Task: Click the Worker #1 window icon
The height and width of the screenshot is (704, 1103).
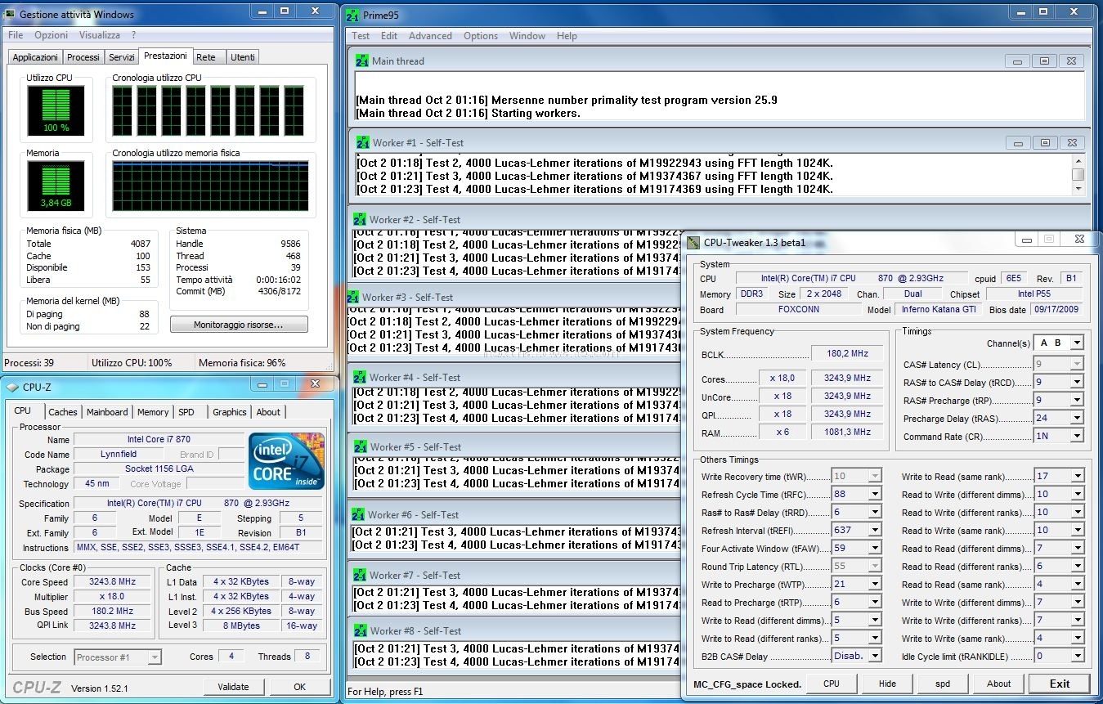Action: (x=363, y=142)
